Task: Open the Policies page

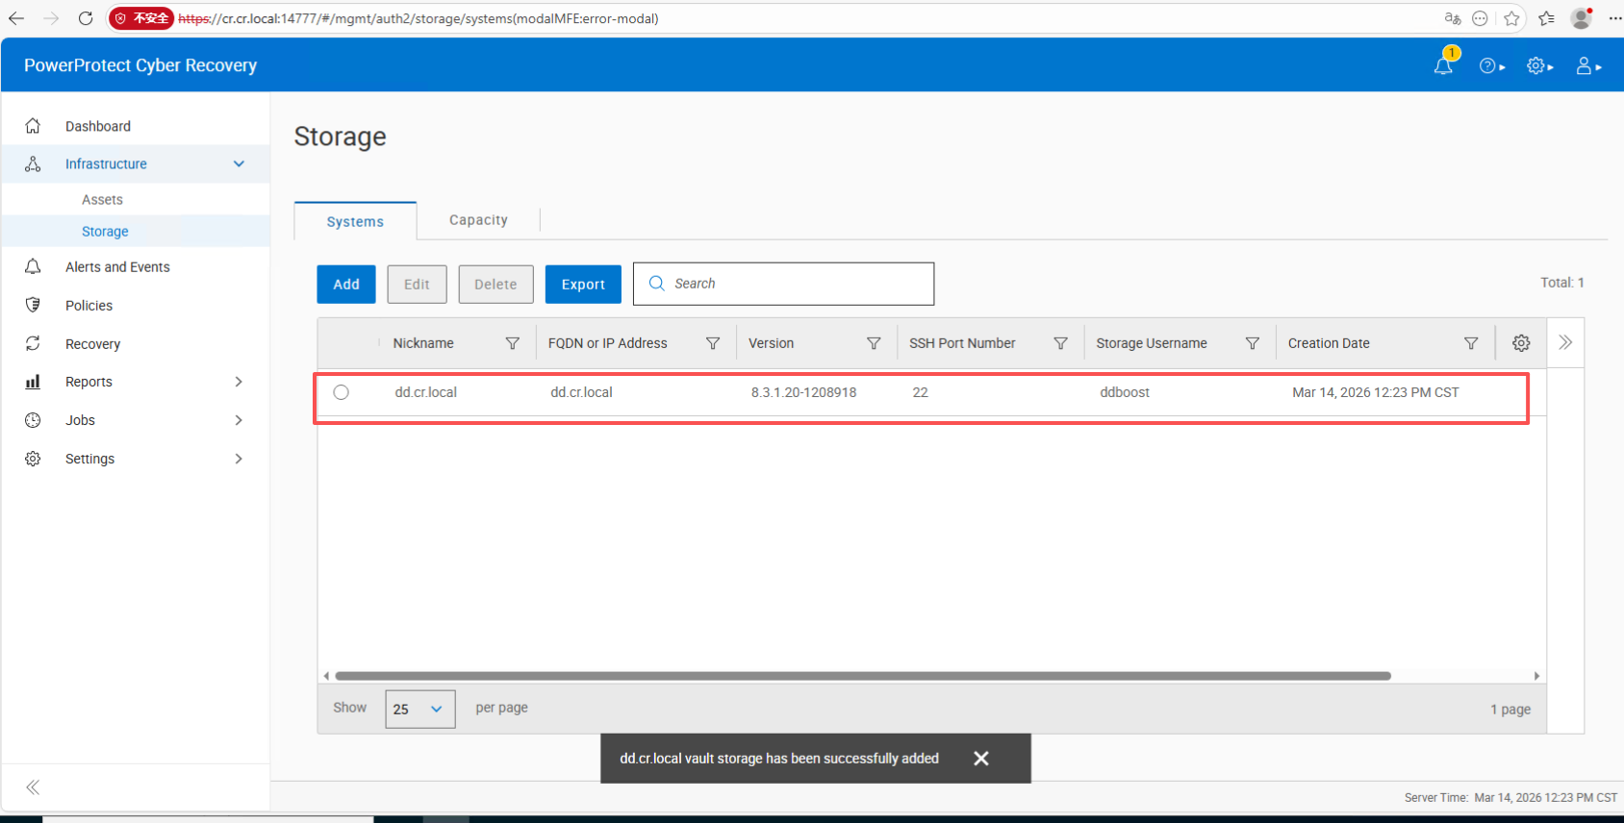Action: (89, 305)
